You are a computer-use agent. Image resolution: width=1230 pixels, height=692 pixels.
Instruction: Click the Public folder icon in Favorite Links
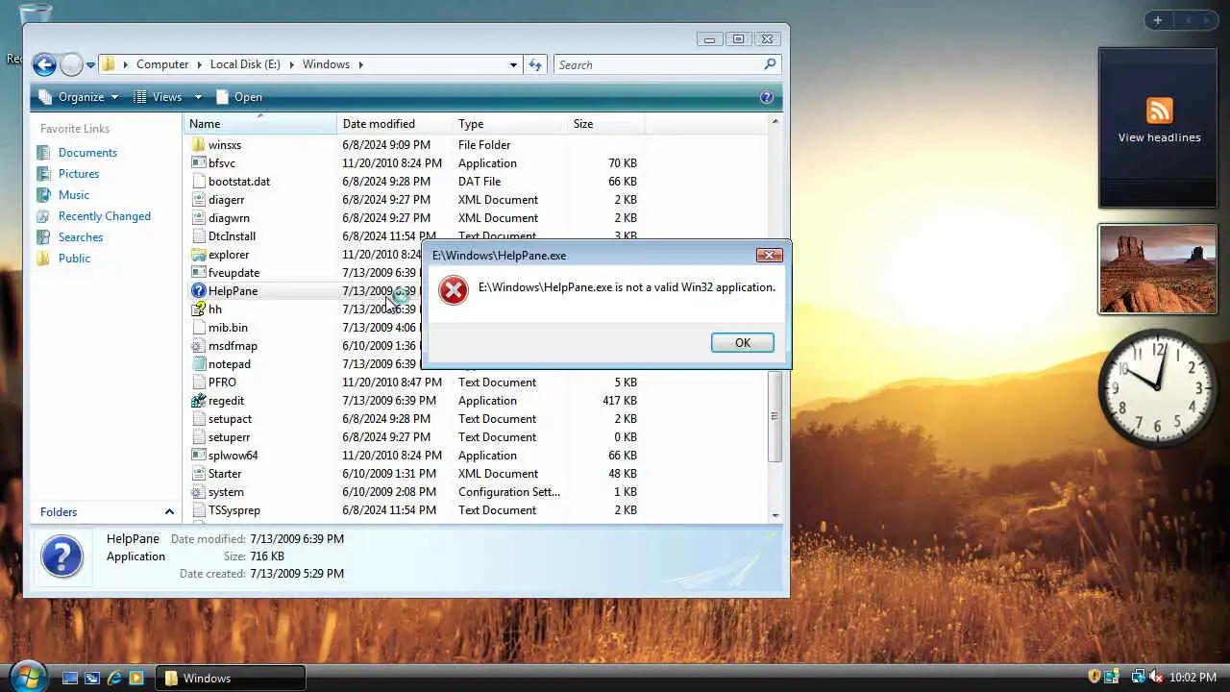[43, 259]
